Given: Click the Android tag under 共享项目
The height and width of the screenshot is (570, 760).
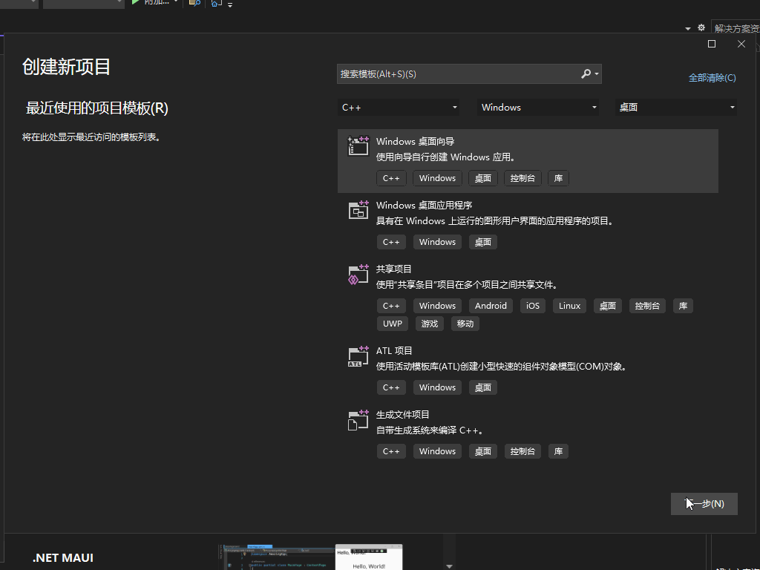Looking at the screenshot, I should [x=491, y=306].
